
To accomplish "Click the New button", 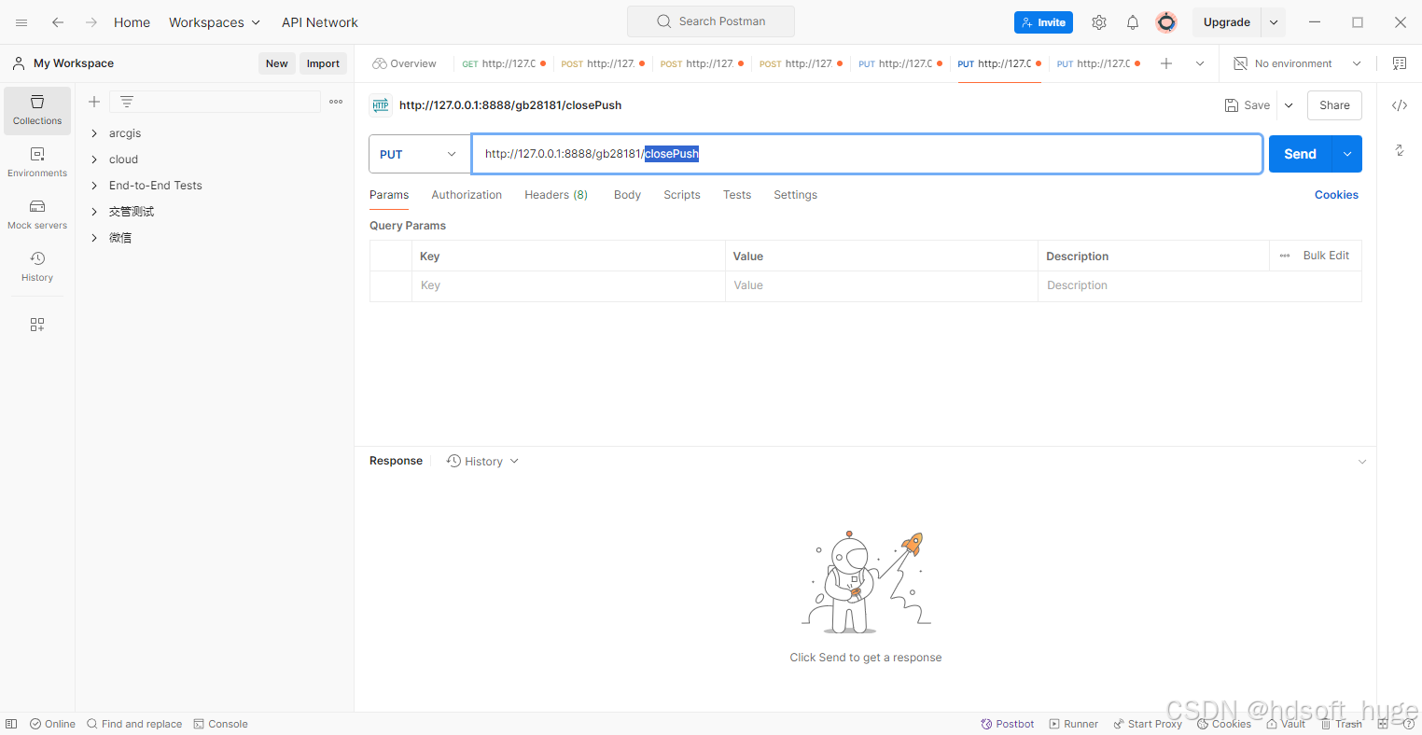I will pyautogui.click(x=277, y=63).
